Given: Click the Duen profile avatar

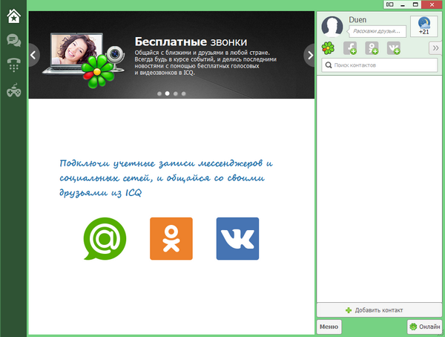Looking at the screenshot, I should click(332, 26).
